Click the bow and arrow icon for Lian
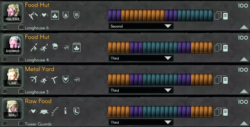 pyautogui.click(x=33, y=79)
